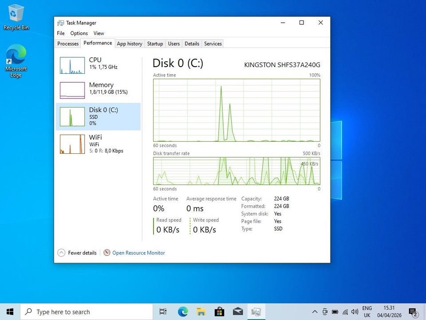The height and width of the screenshot is (320, 426).
Task: Open the View menu
Action: coord(99,33)
